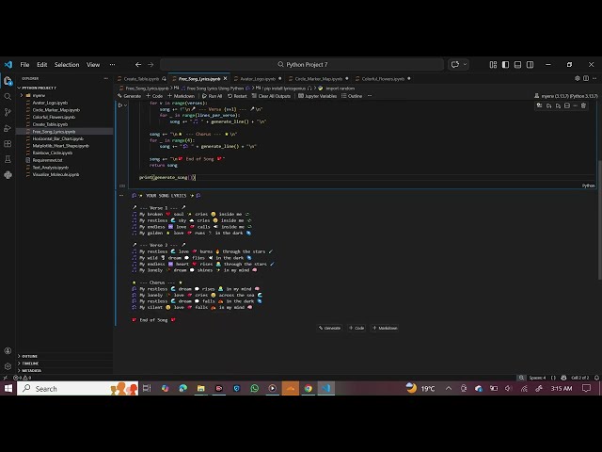Run cell by line using cell toolbar
602x452 pixels.
coord(539,105)
